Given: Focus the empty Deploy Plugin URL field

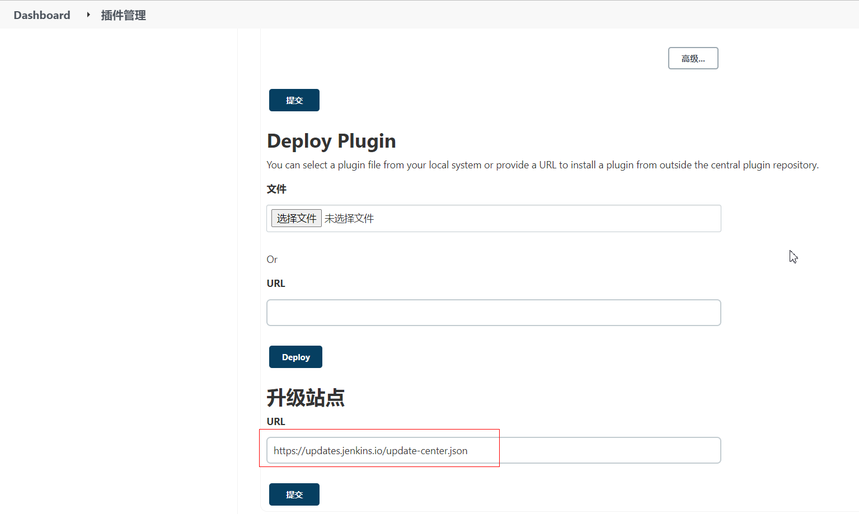Looking at the screenshot, I should [494, 313].
